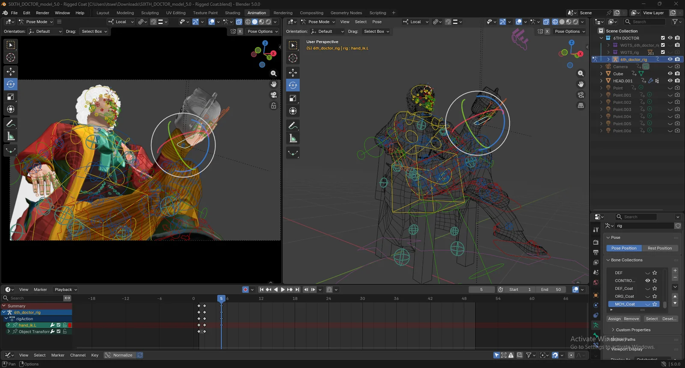Uncheck 6TH DOCTOR collection exclude checkbox
The height and width of the screenshot is (368, 685).
[663, 38]
